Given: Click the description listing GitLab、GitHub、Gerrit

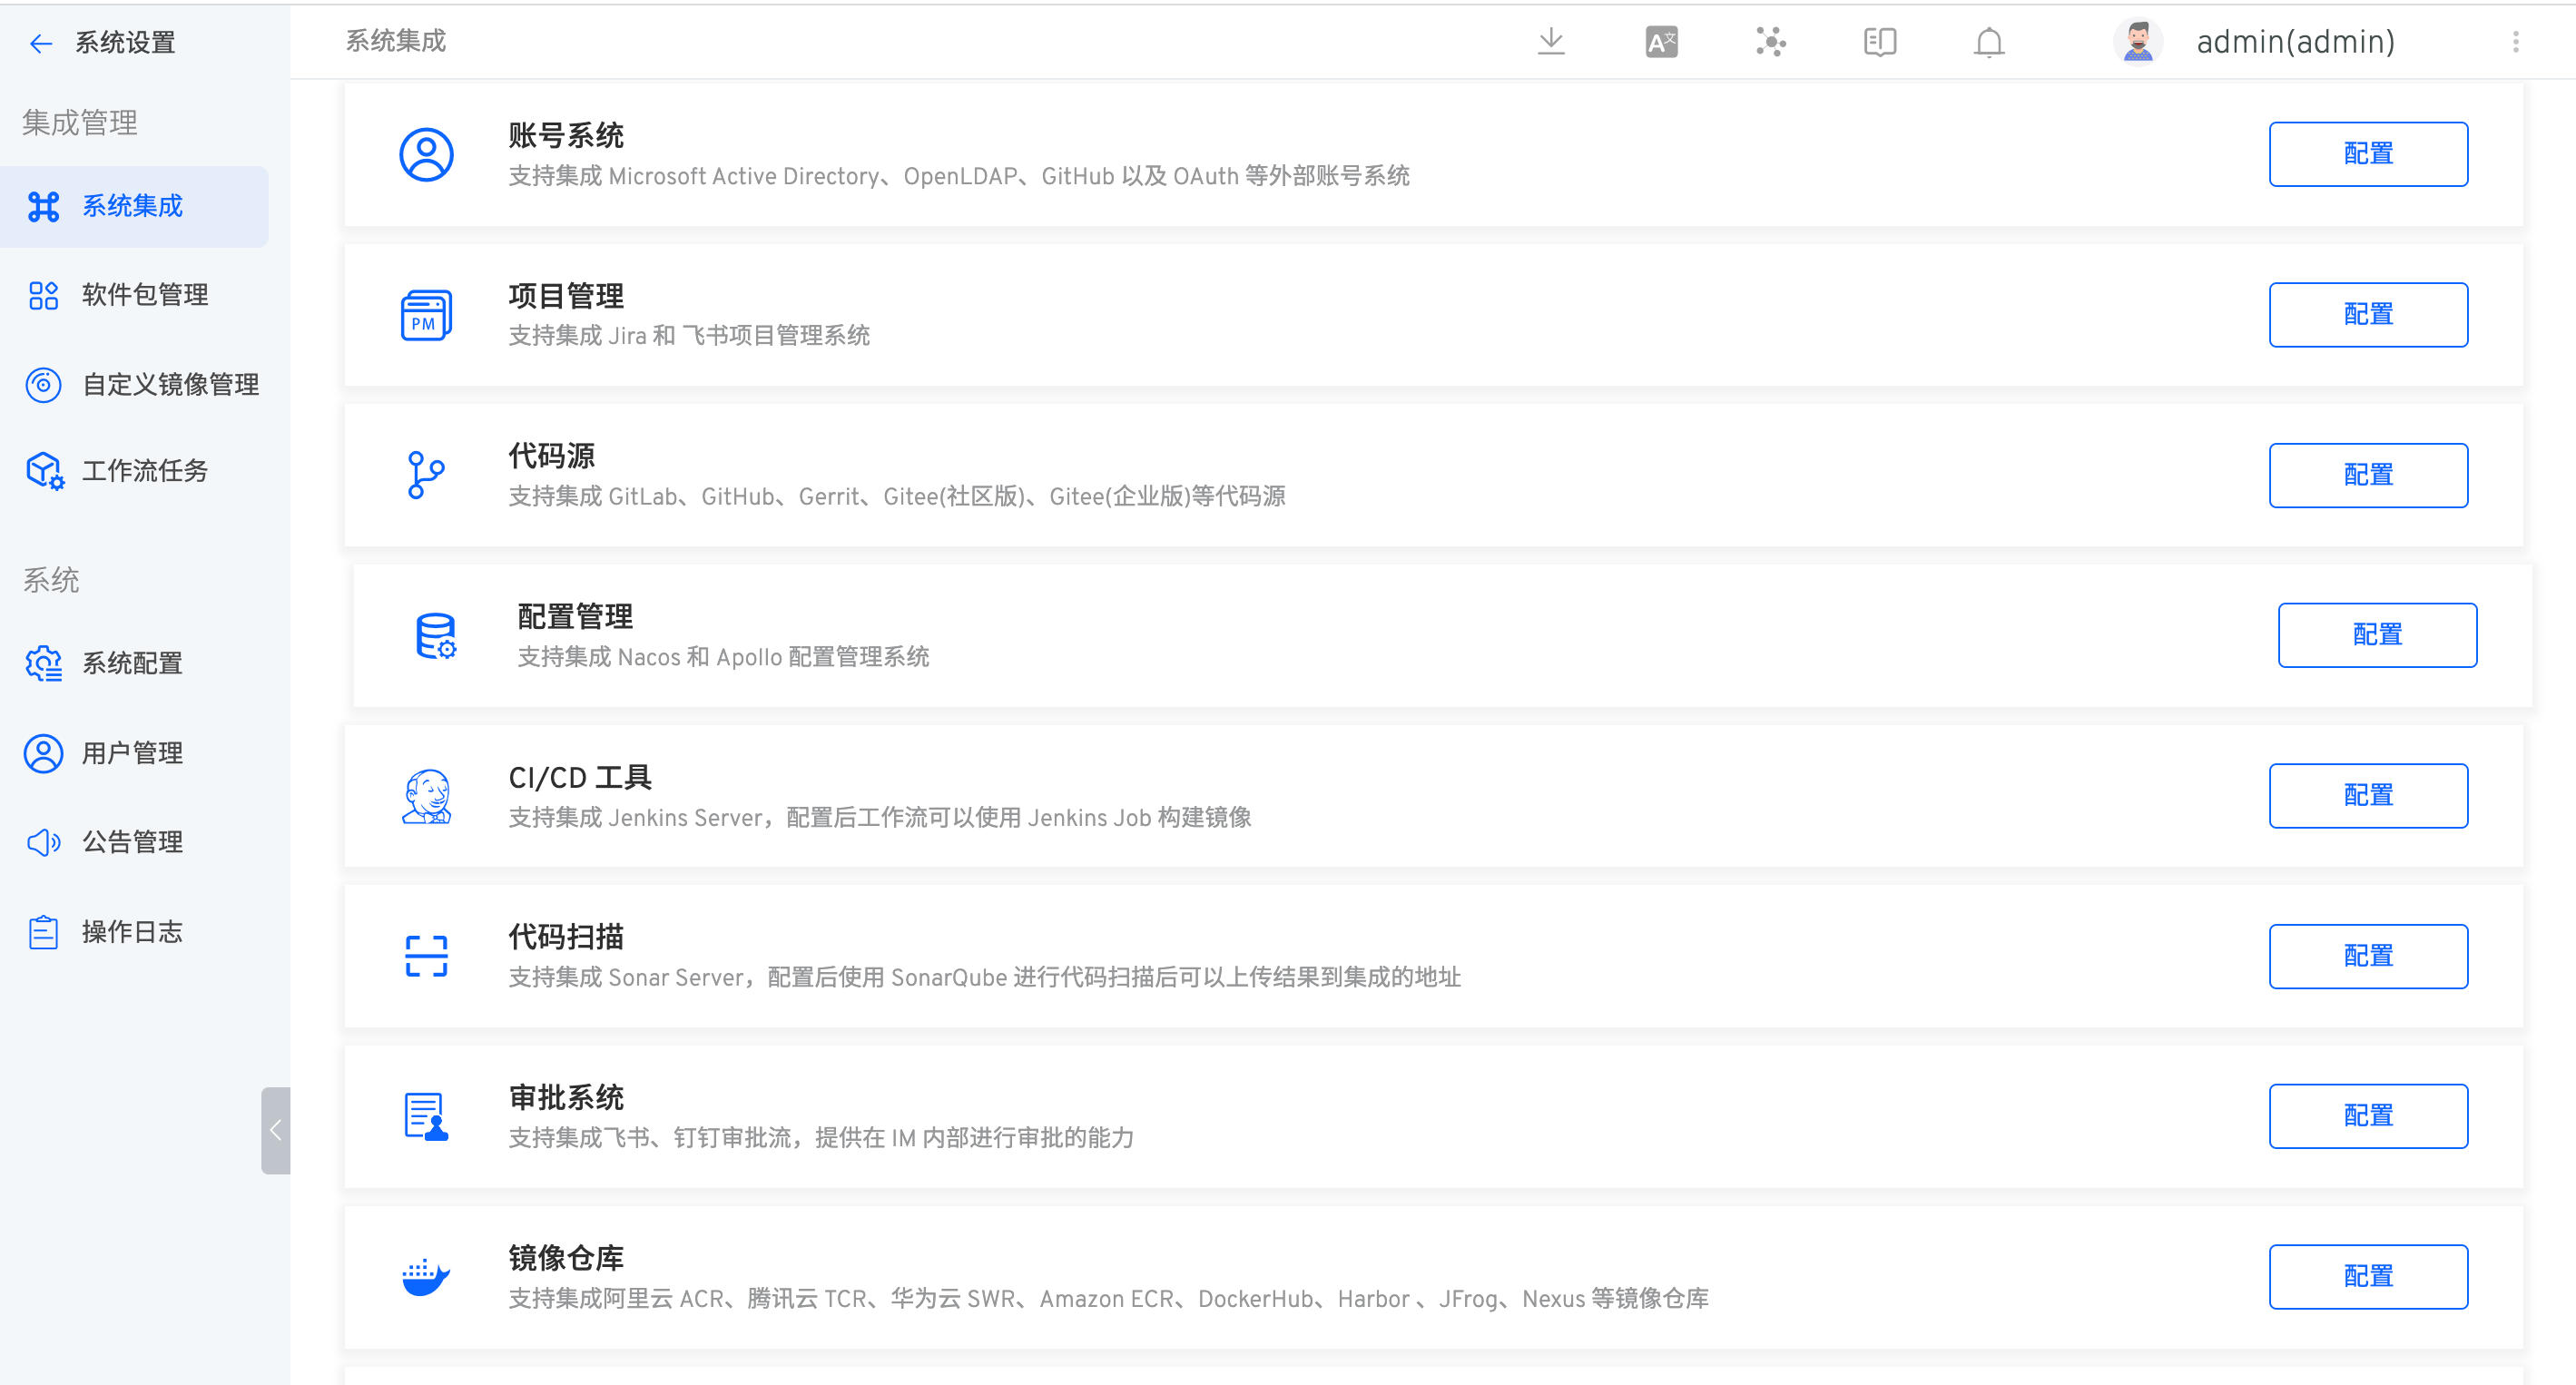Looking at the screenshot, I should pyautogui.click(x=897, y=497).
